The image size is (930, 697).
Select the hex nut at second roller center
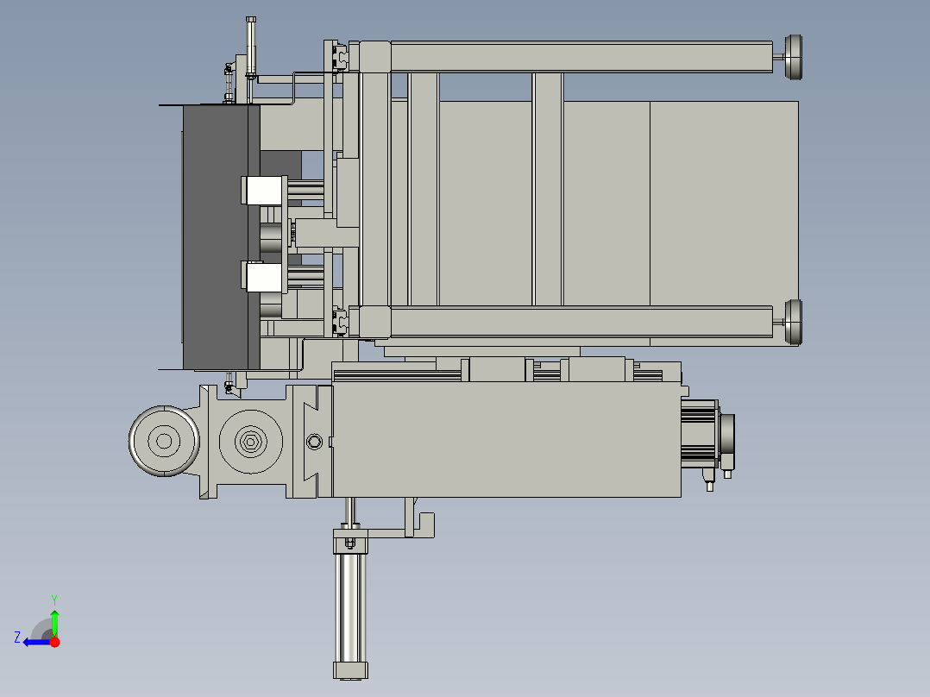[x=251, y=442]
